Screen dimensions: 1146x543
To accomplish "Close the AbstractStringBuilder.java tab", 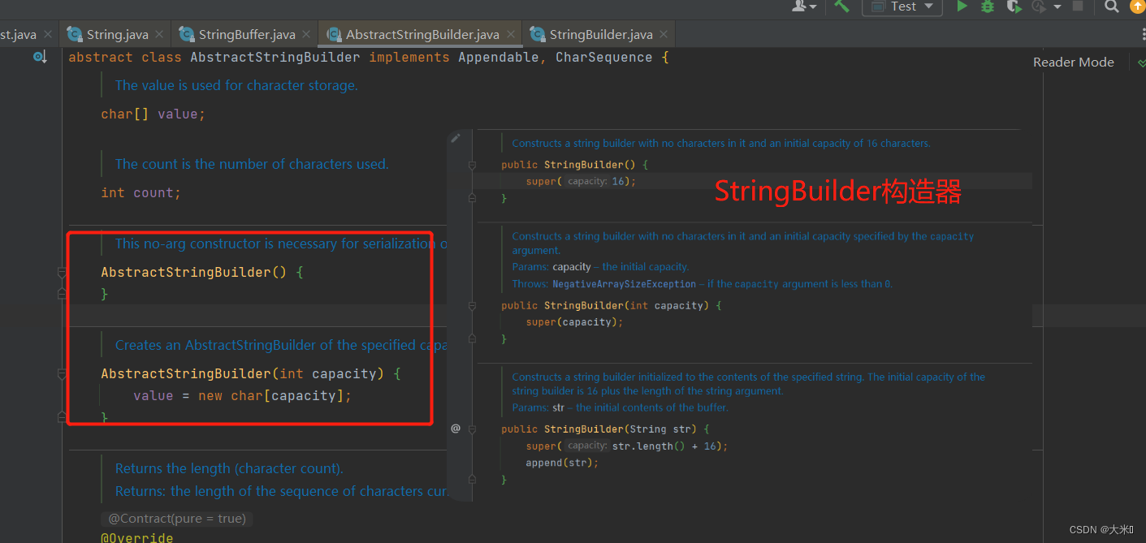I will click(x=511, y=34).
